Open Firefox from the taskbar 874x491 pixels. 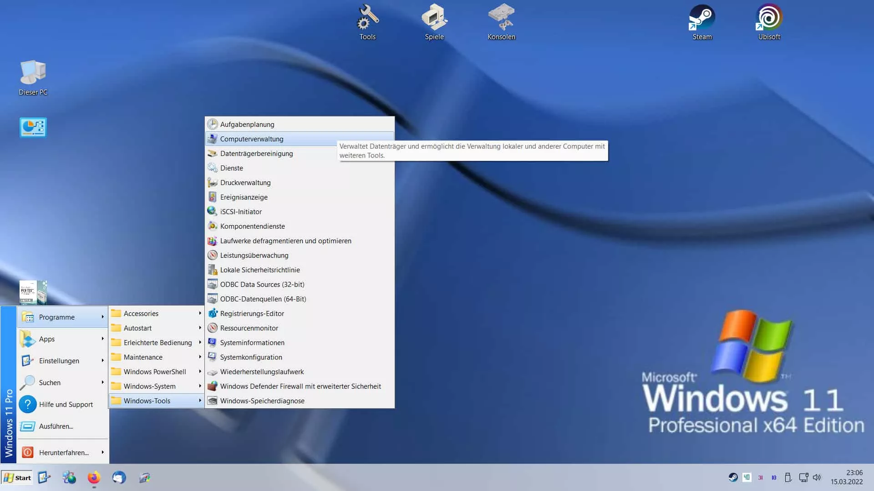(x=94, y=477)
